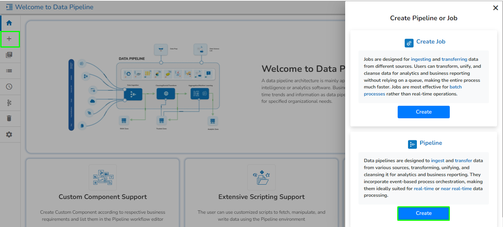Click the Create Job heading link
This screenshot has height=227, width=503.
[431, 42]
